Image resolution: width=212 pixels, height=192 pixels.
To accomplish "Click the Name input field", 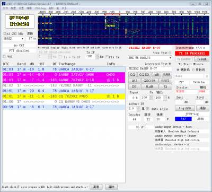I will click(189, 76).
